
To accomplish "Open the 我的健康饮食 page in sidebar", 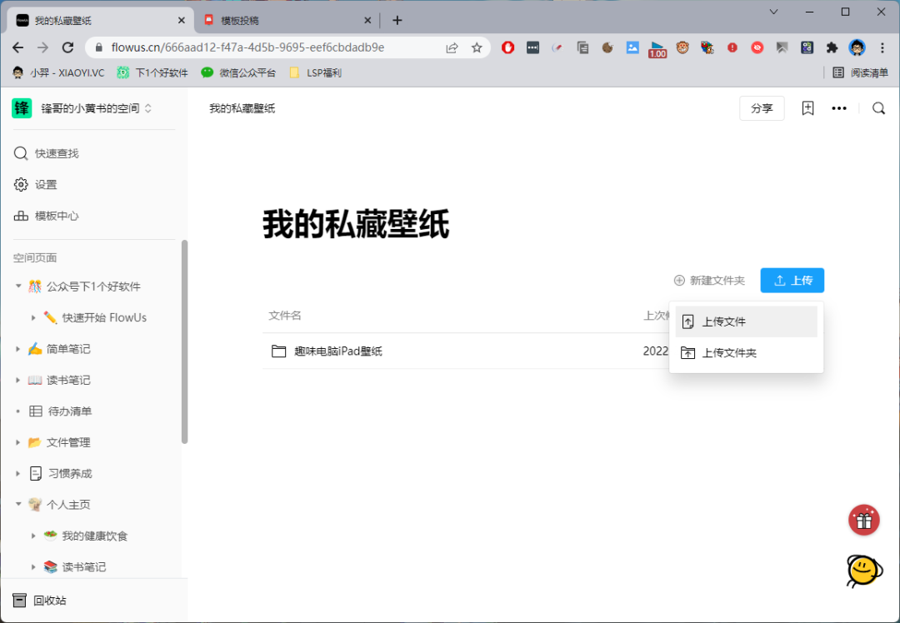I will pos(95,536).
